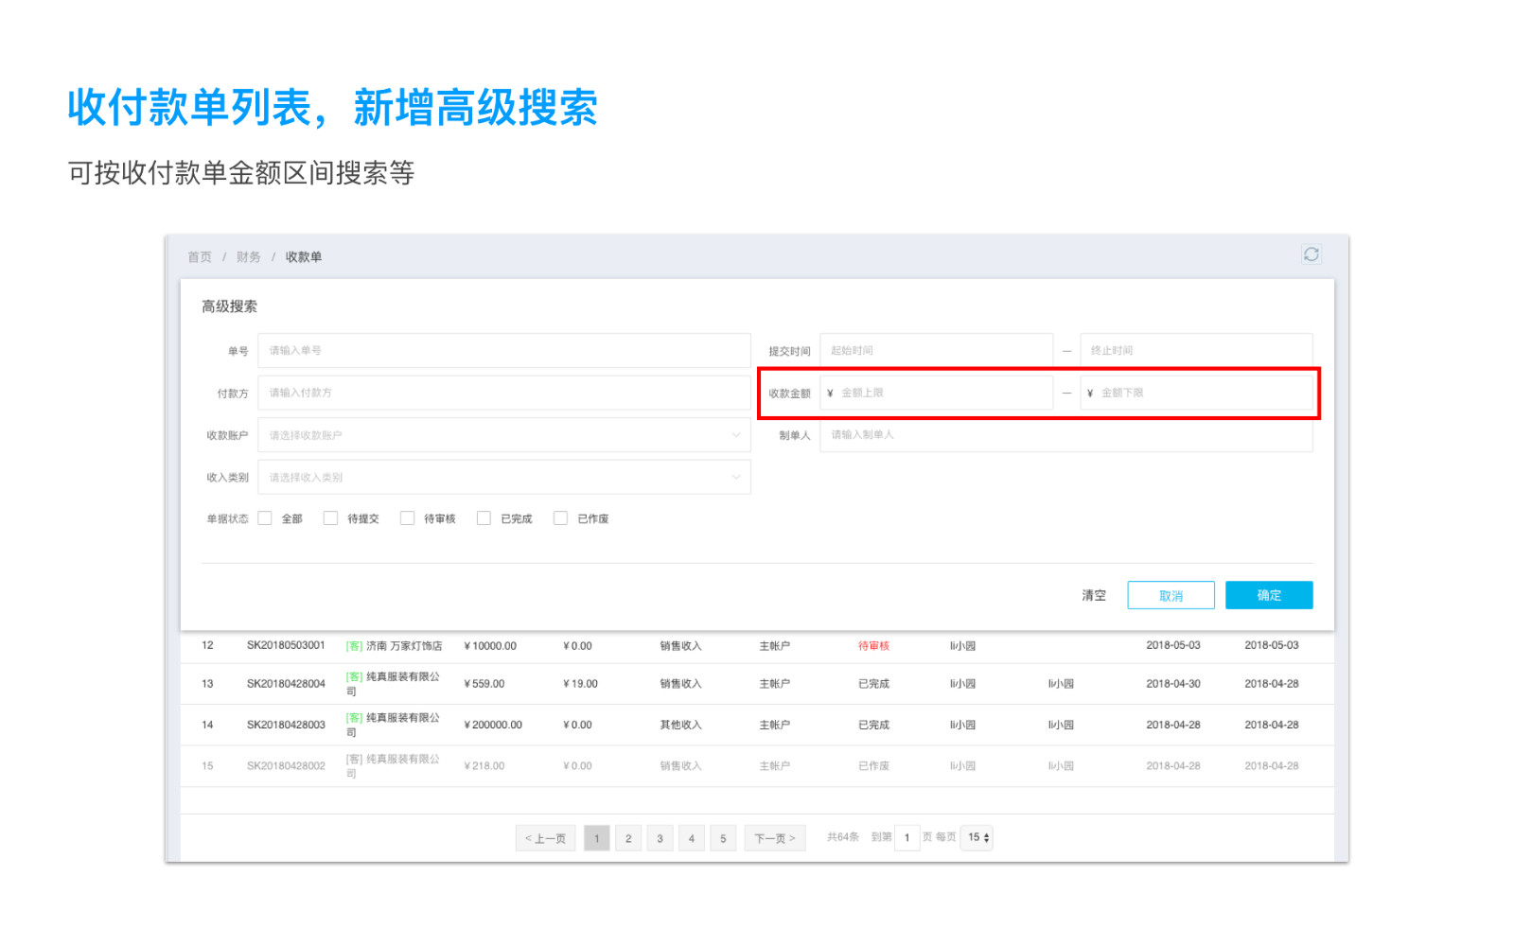Viewport: 1514px width, 946px height.
Task: Go to 首页 in the breadcrumb
Action: click(x=200, y=257)
